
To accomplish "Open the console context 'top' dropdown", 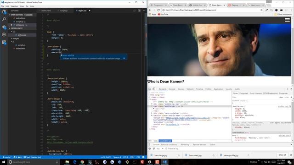I will (x=160, y=148).
